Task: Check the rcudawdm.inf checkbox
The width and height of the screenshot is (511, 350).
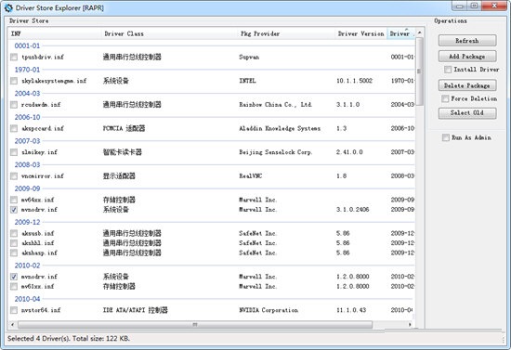Action: tap(14, 105)
